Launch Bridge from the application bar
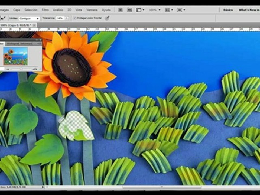This screenshot has width=260, height=195. pyautogui.click(x=120, y=10)
